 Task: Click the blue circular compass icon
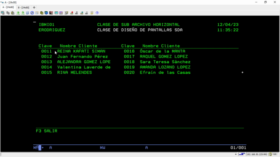click(32, 13)
